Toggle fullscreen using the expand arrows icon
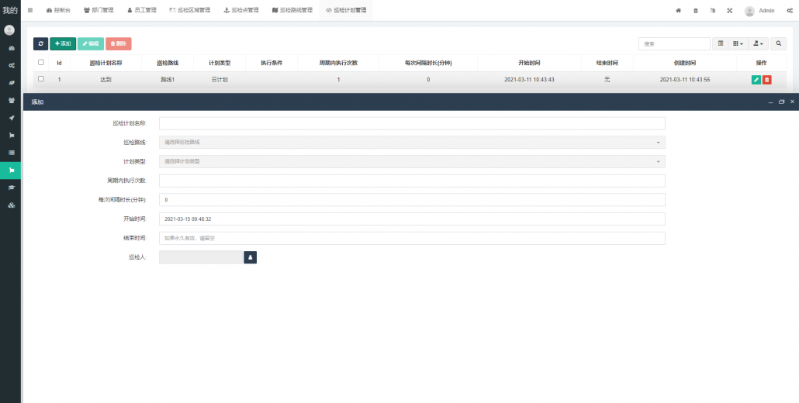The width and height of the screenshot is (799, 403). tap(729, 11)
